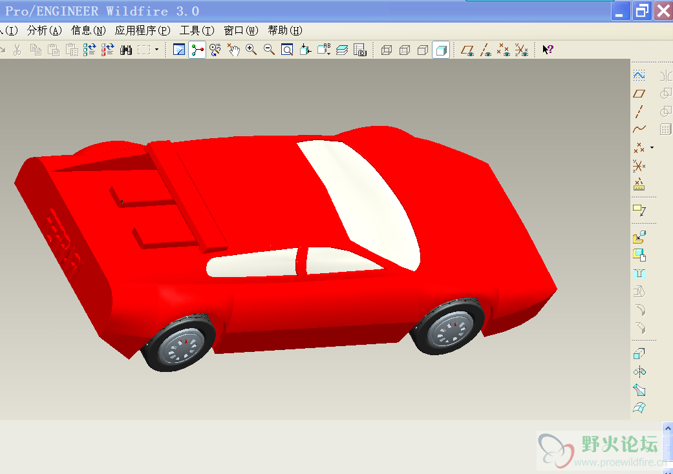Image resolution: width=673 pixels, height=474 pixels.
Task: Click the Cut scissors icon
Action: tap(17, 50)
